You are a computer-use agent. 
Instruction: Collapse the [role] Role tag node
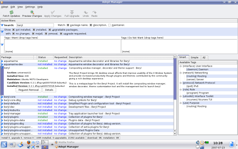coord(181,89)
